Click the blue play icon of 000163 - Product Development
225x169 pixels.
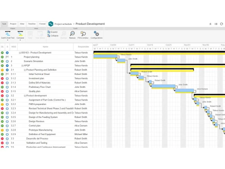7,53
